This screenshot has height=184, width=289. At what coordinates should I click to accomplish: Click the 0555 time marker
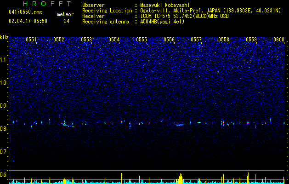(x=142, y=40)
